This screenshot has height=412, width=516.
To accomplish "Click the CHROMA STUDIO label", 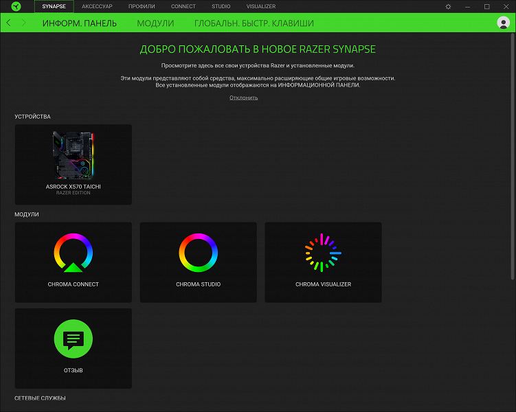I will tap(198, 284).
